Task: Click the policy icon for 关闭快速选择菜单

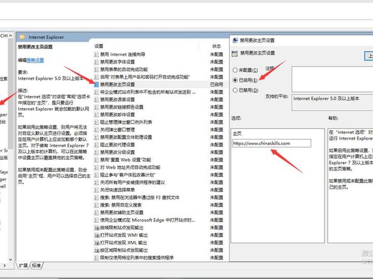Action: click(97, 190)
